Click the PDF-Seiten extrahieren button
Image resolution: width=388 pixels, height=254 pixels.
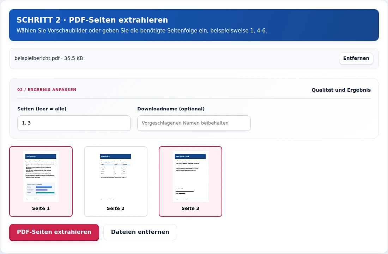54,232
